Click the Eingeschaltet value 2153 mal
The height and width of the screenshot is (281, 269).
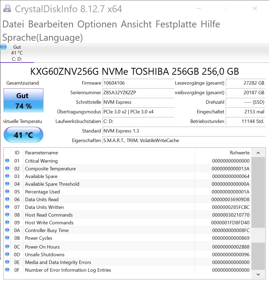[x=246, y=112]
